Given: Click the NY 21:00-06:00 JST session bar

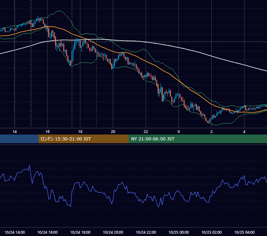Looking at the screenshot, I should point(198,139).
